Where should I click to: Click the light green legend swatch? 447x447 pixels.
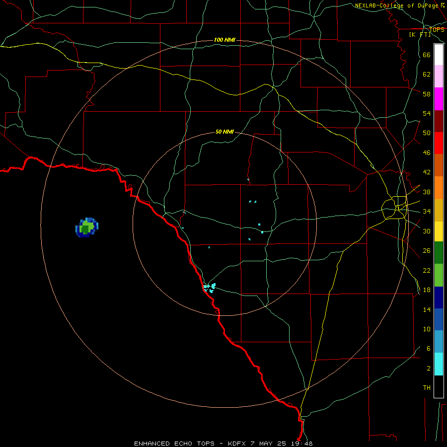[x=439, y=275]
